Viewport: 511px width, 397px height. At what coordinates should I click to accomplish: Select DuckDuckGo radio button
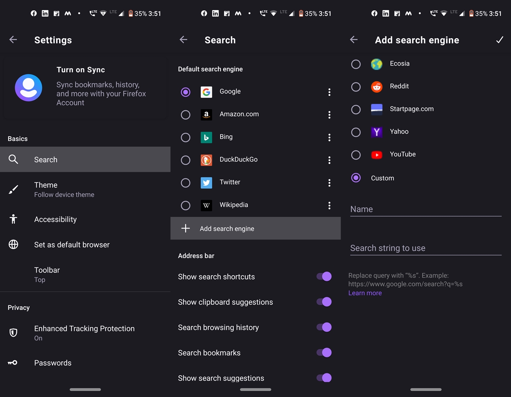coord(186,160)
